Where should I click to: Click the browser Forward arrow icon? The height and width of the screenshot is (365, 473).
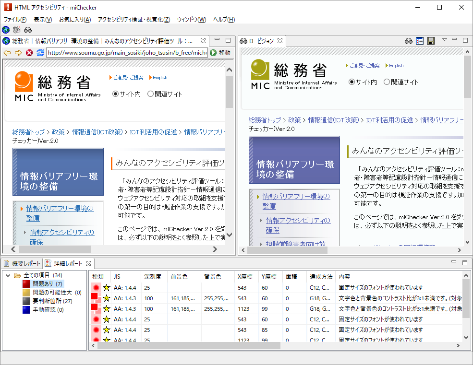(x=18, y=53)
